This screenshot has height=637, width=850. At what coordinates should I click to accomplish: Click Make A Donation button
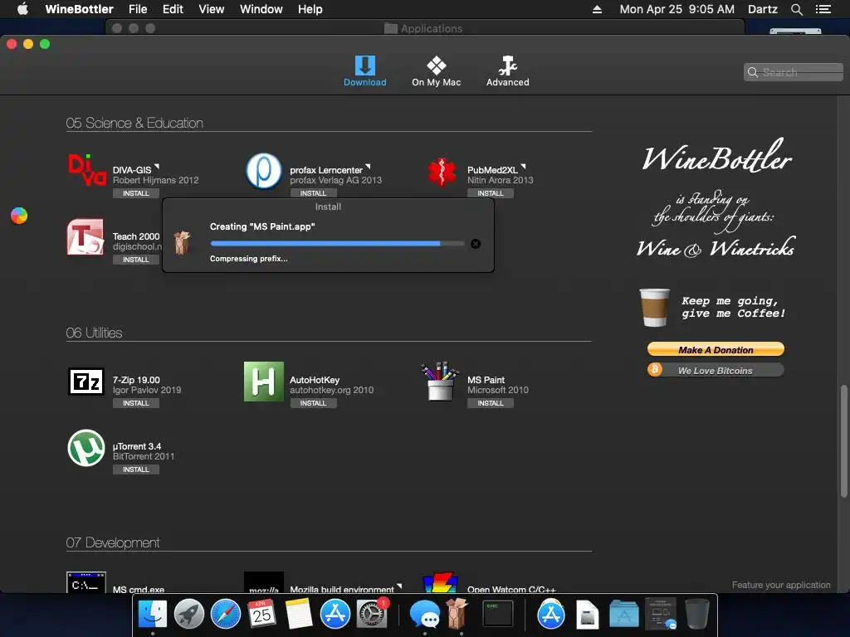(x=716, y=349)
